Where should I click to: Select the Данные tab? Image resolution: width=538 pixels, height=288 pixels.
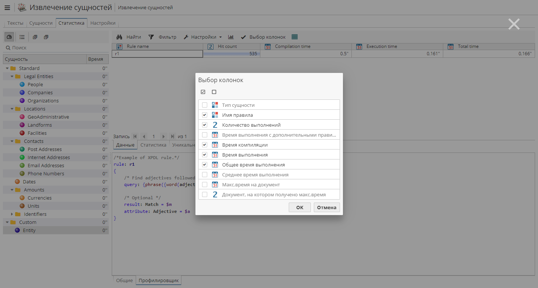pos(125,145)
